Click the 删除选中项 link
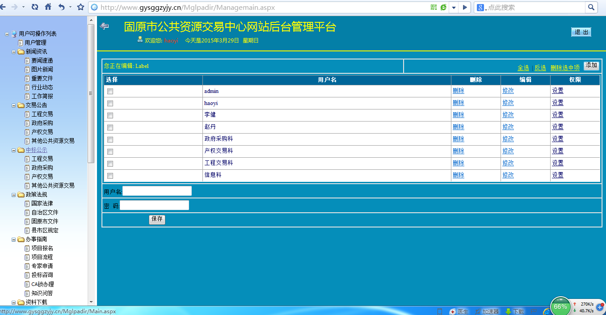 (x=565, y=67)
